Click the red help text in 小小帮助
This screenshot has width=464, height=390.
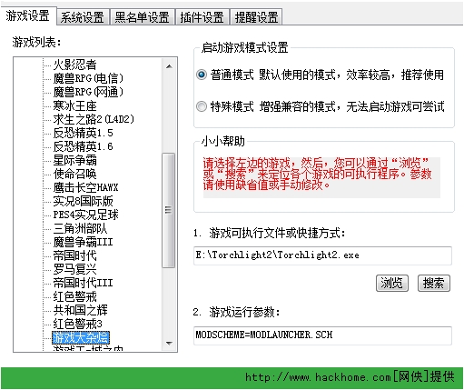(317, 174)
